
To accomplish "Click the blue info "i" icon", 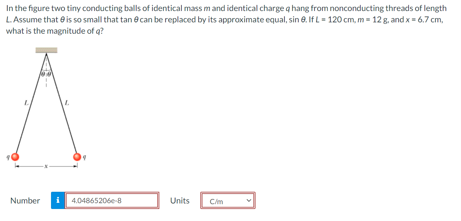I will [58, 200].
